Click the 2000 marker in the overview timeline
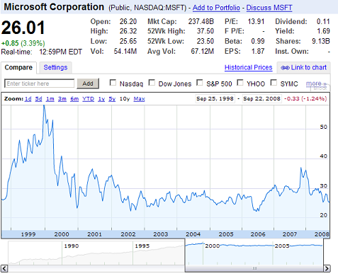Viewport: 338px width, 276px height. pyautogui.click(x=212, y=246)
